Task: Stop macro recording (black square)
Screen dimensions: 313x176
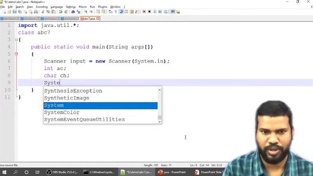Action: coord(149,12)
